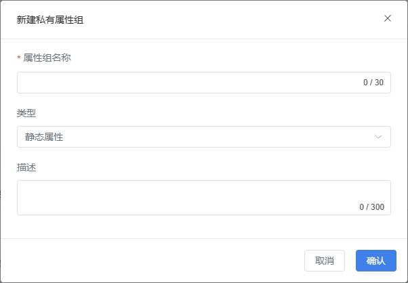This screenshot has width=408, height=283.
Task: Click the 0 / 300 character counter
Action: [371, 207]
